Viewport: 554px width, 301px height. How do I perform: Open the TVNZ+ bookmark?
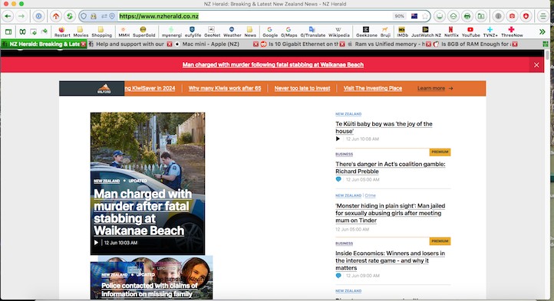(490, 32)
